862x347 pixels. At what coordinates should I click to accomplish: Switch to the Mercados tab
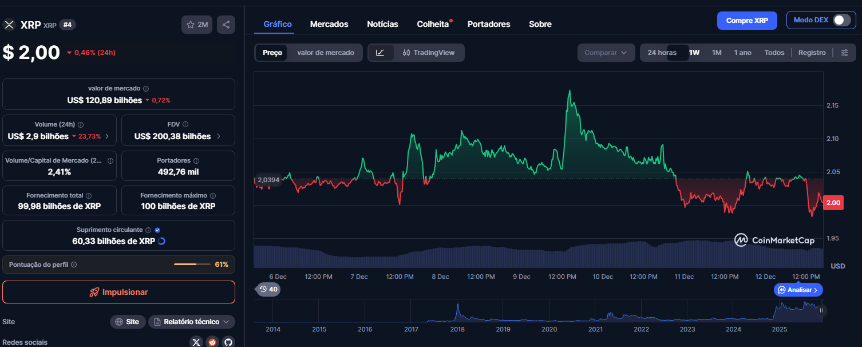(329, 24)
